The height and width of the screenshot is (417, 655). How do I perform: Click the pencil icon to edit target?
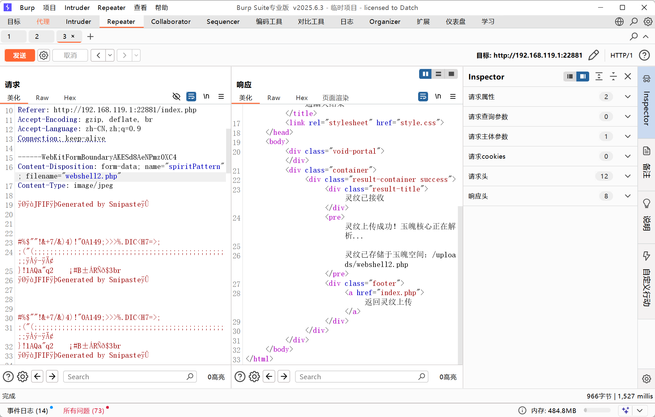click(593, 55)
